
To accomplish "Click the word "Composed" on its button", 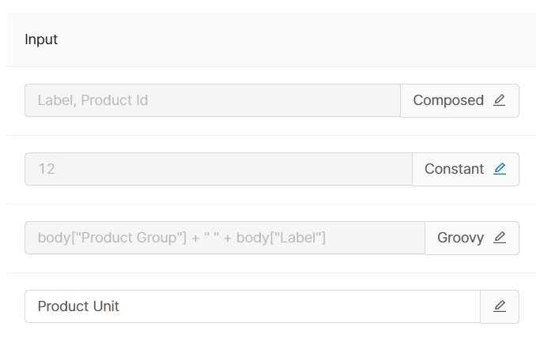I will (x=448, y=100).
